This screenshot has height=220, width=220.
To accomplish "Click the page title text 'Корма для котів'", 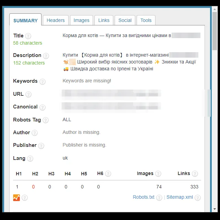I will (80, 35).
